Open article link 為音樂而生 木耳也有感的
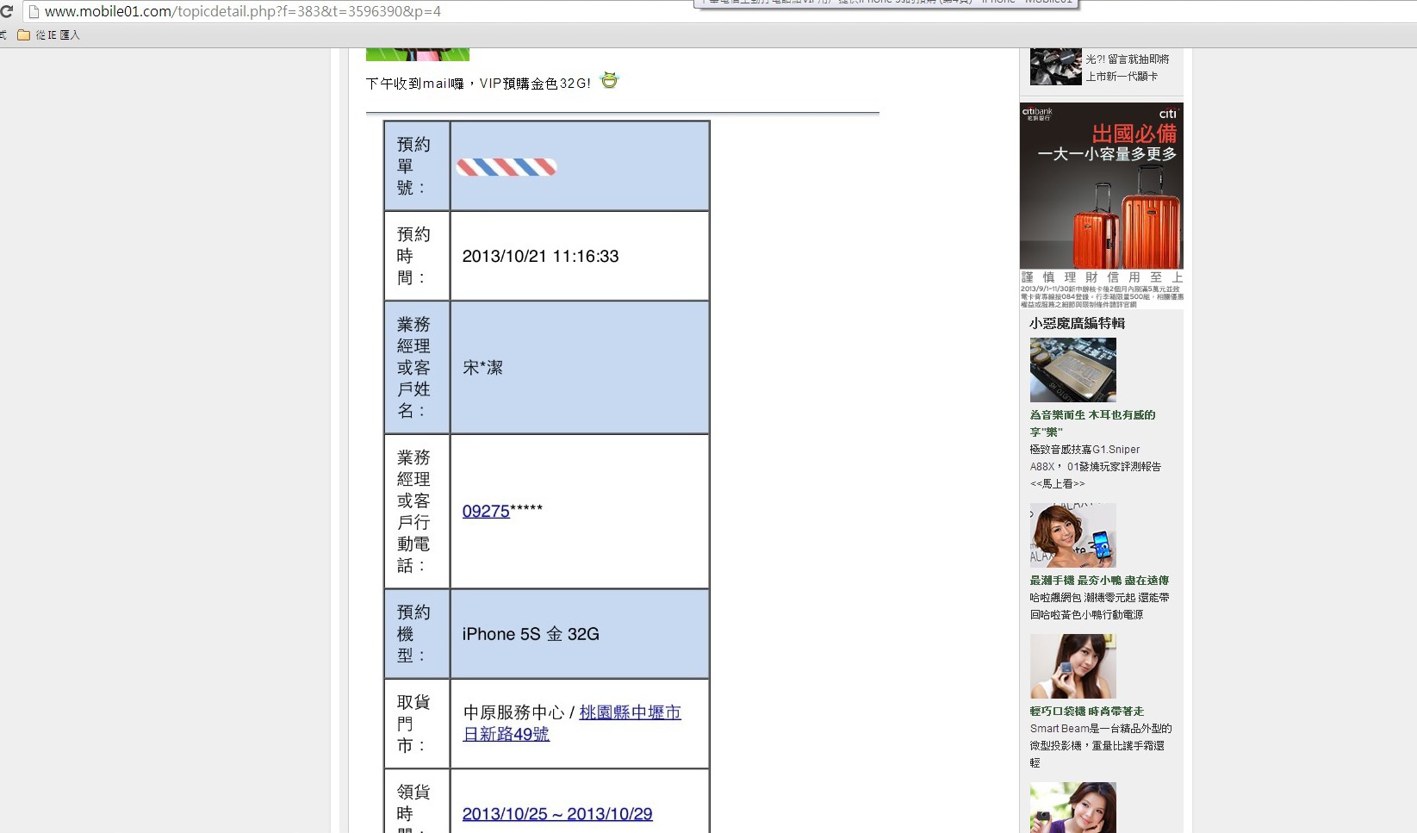Image resolution: width=1417 pixels, height=833 pixels. pyautogui.click(x=1092, y=415)
